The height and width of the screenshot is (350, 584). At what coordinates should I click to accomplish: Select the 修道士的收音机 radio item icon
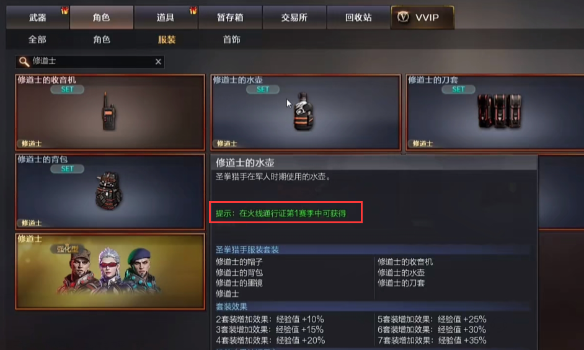click(x=108, y=111)
